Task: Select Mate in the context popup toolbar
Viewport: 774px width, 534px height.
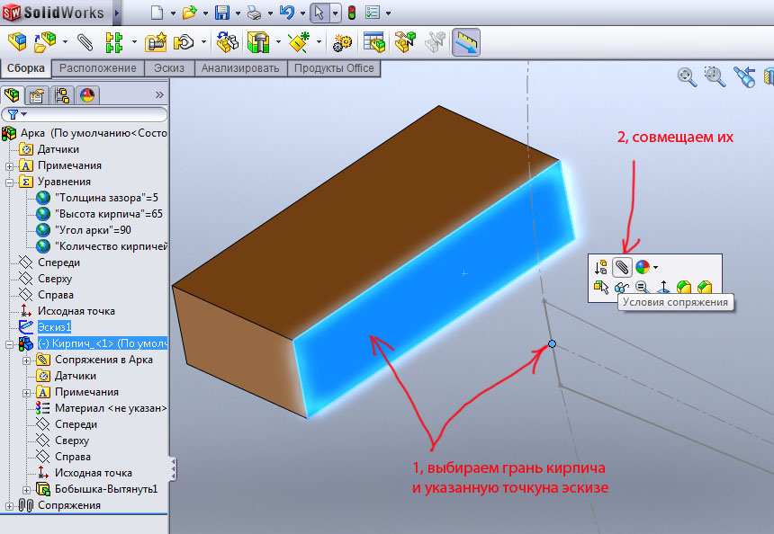Action: tap(622, 267)
